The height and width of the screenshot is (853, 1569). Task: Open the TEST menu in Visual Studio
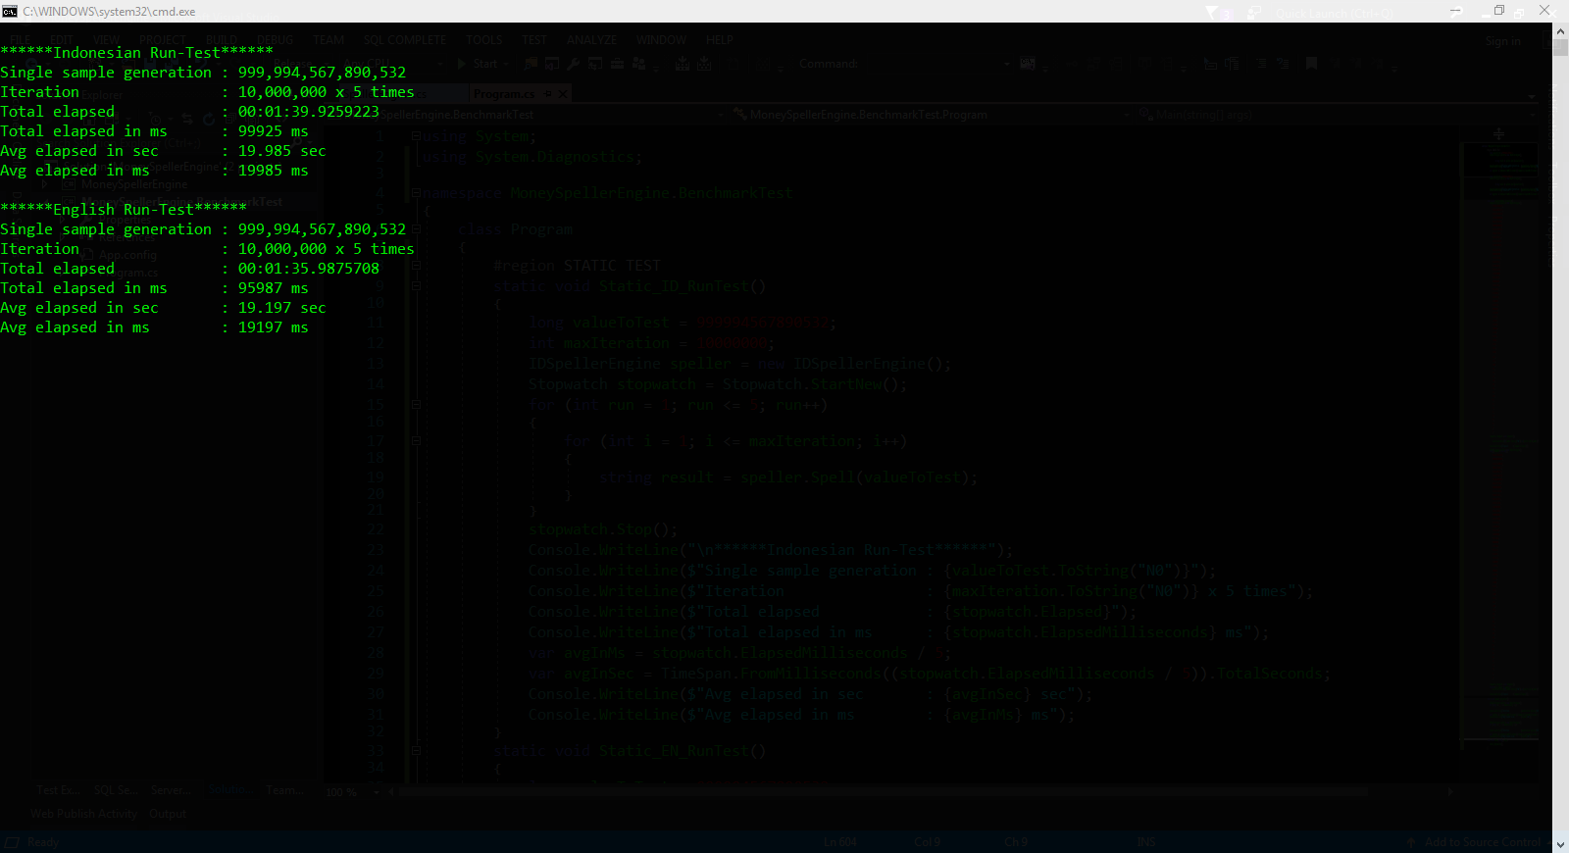[x=534, y=40]
